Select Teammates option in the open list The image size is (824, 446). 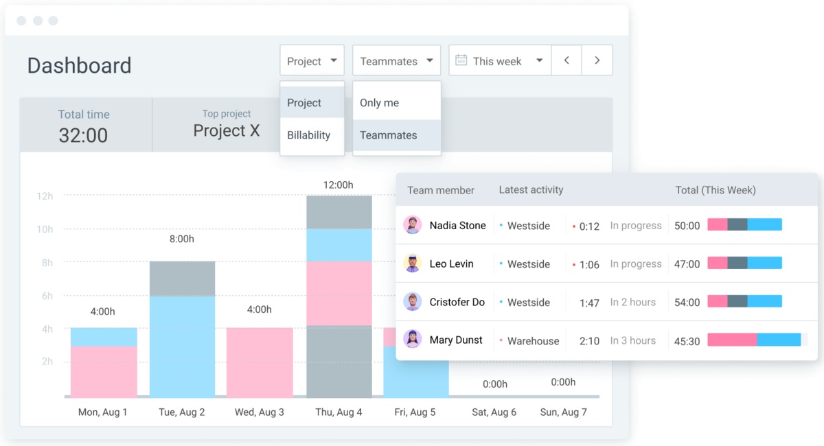tap(389, 135)
